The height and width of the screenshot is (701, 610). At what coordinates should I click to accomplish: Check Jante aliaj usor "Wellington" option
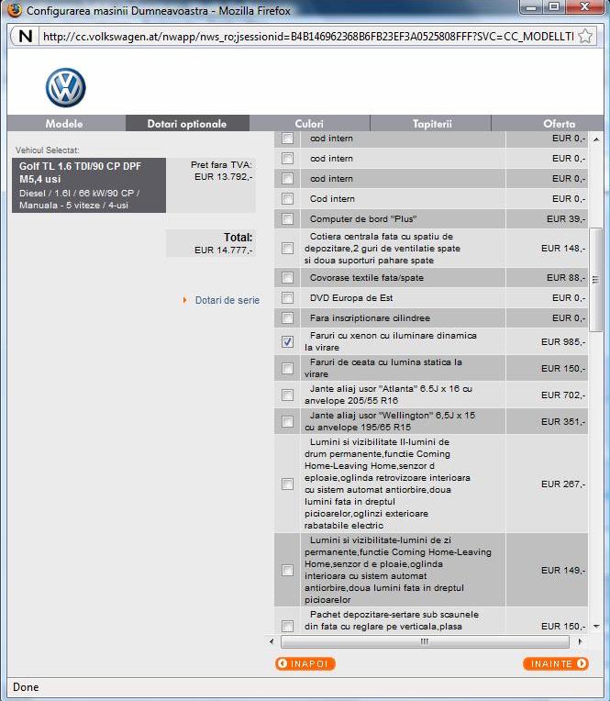pyautogui.click(x=287, y=421)
